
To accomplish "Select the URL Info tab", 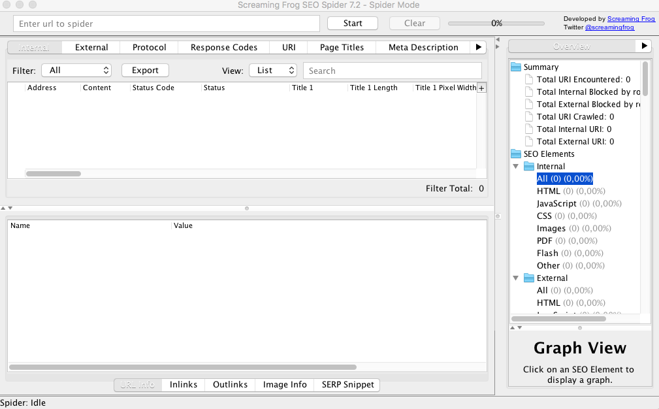I will pos(138,385).
